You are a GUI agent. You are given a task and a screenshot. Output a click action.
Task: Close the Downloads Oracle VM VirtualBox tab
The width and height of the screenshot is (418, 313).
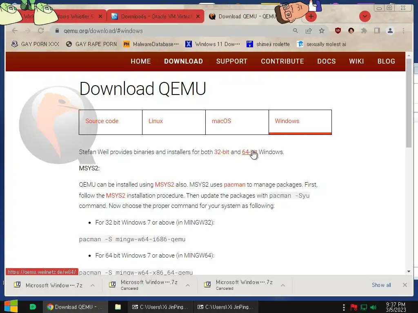pos(198,16)
